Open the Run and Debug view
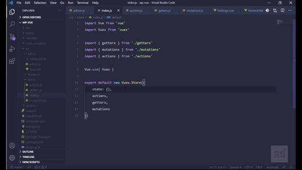The width and height of the screenshot is (302, 170). click(x=12, y=49)
